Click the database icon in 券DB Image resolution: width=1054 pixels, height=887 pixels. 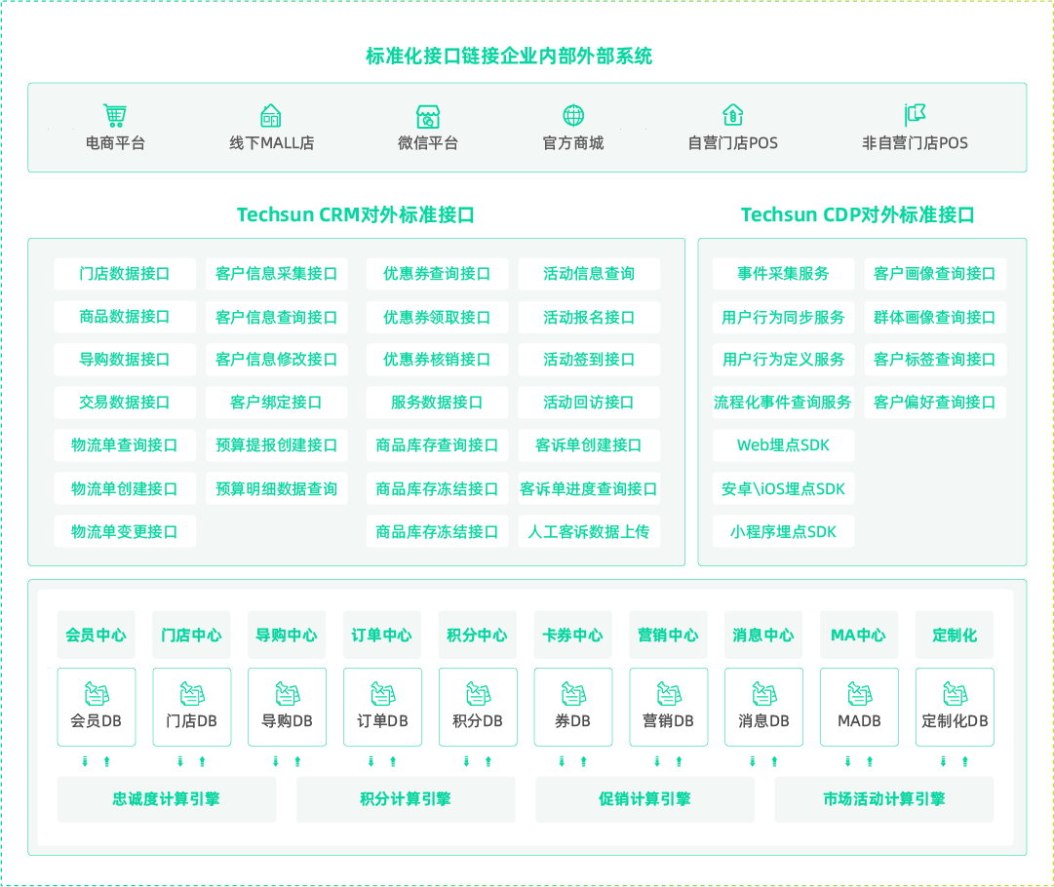coord(573,693)
